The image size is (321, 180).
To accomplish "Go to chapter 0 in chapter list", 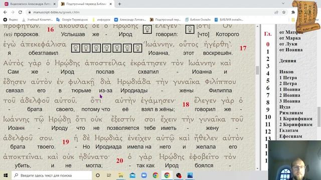I will tap(268, 44).
